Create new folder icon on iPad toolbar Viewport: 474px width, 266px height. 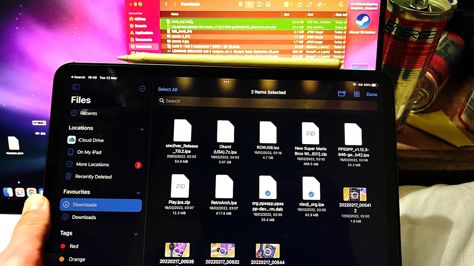(342, 94)
